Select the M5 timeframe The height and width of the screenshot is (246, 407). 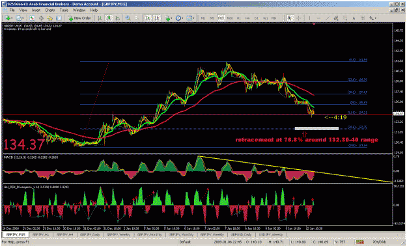click(212, 18)
